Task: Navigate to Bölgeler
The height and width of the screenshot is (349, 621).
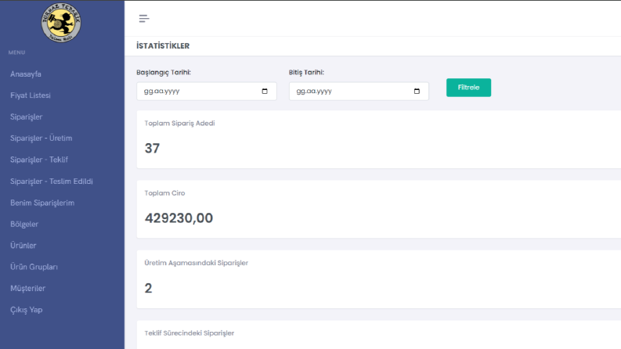Action: 24,224
